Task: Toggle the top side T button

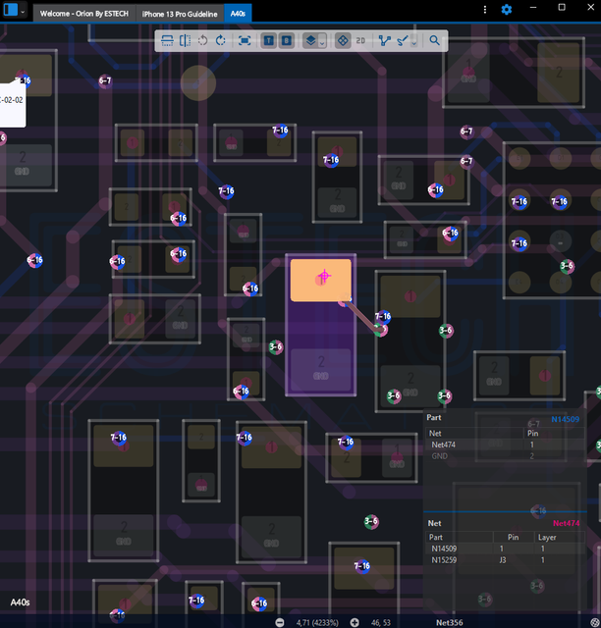Action: tap(269, 40)
